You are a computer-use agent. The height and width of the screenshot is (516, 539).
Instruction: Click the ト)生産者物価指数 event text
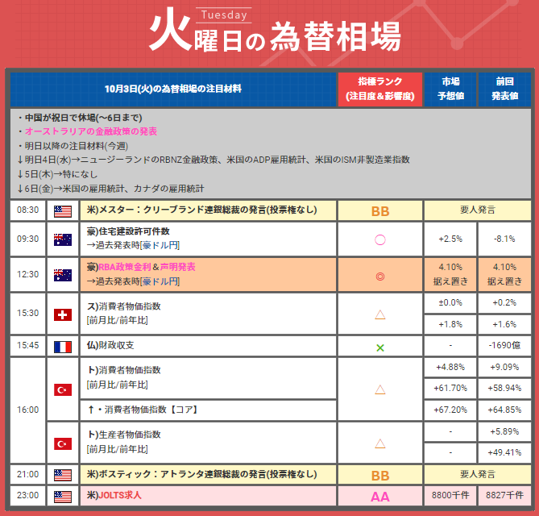[x=124, y=435]
